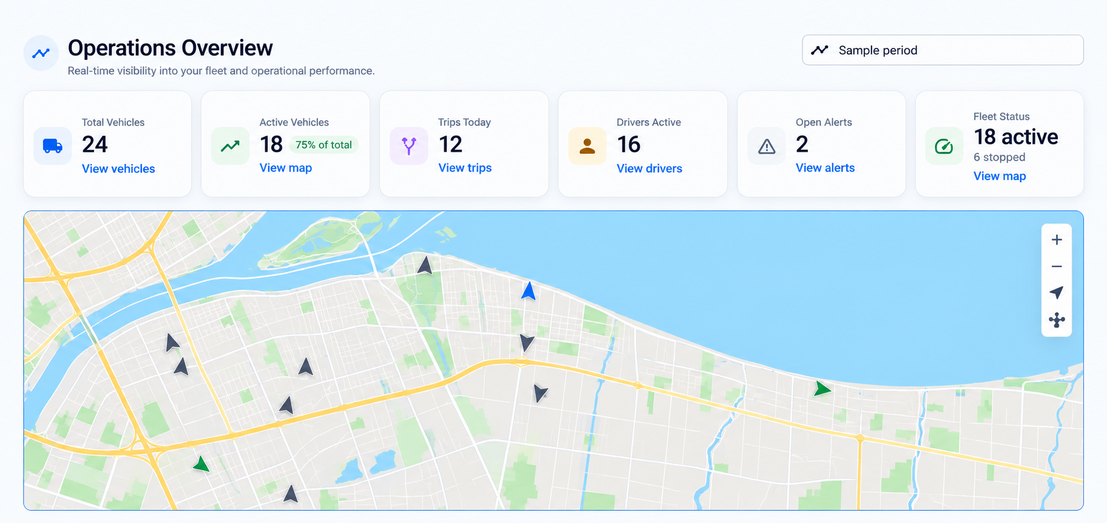Click the blue truck icon
Viewport: 1107px width, 523px height.
pyautogui.click(x=53, y=146)
